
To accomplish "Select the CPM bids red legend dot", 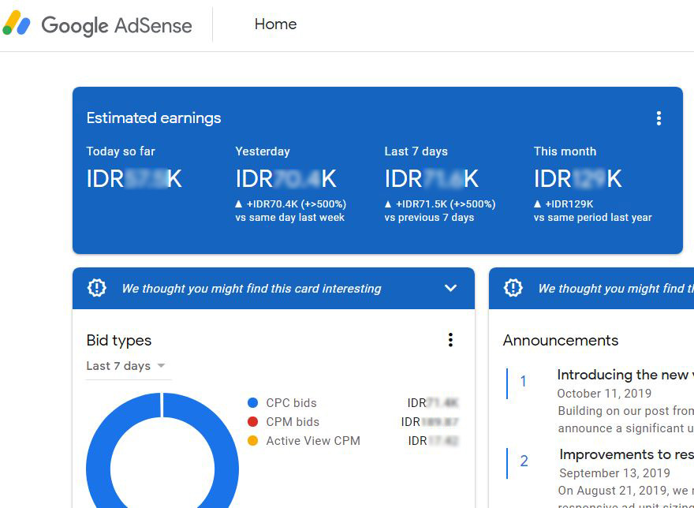I will [252, 422].
